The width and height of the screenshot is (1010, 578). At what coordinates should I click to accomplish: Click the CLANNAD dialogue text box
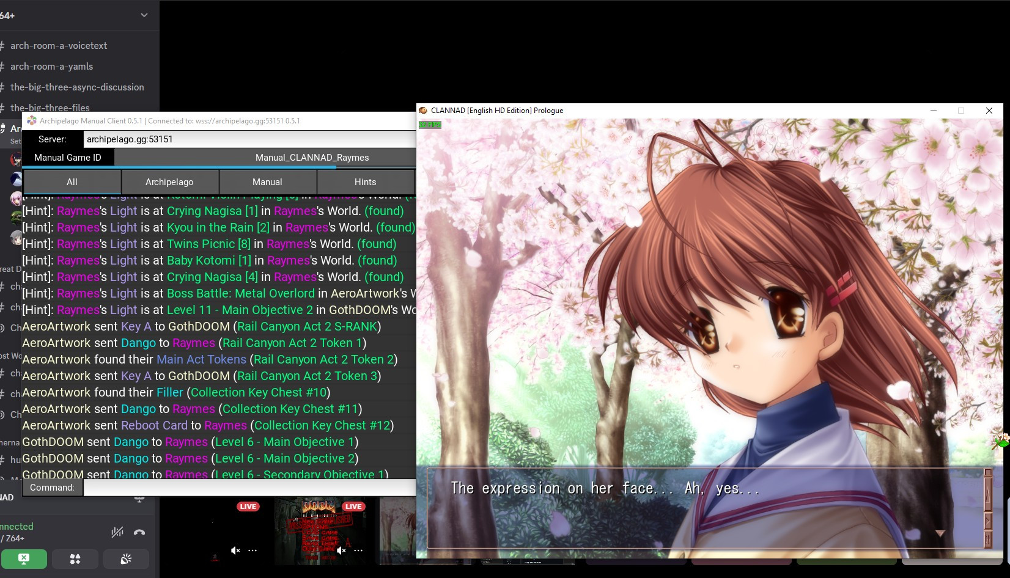pos(705,508)
